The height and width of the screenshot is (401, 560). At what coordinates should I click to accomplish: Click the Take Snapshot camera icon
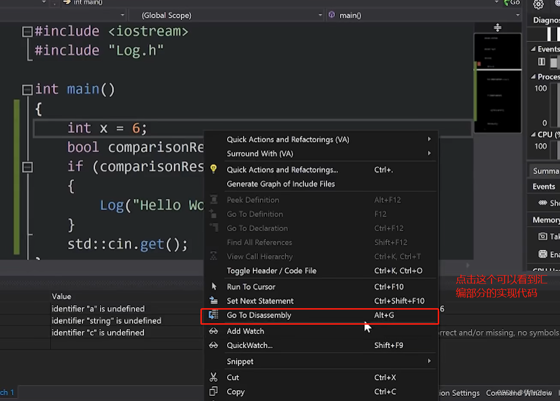click(x=543, y=236)
